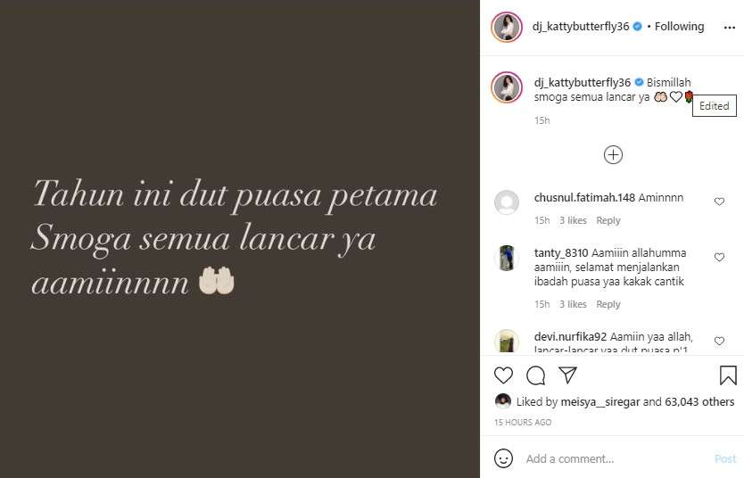The width and height of the screenshot is (744, 478).
Task: Reply to tanty_8310's comment
Action: 608,304
